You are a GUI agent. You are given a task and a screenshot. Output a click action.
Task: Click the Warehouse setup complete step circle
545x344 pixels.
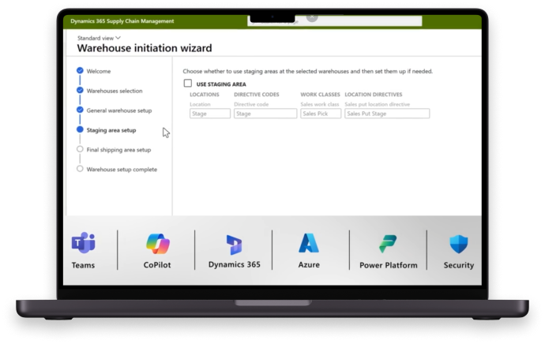pyautogui.click(x=80, y=169)
